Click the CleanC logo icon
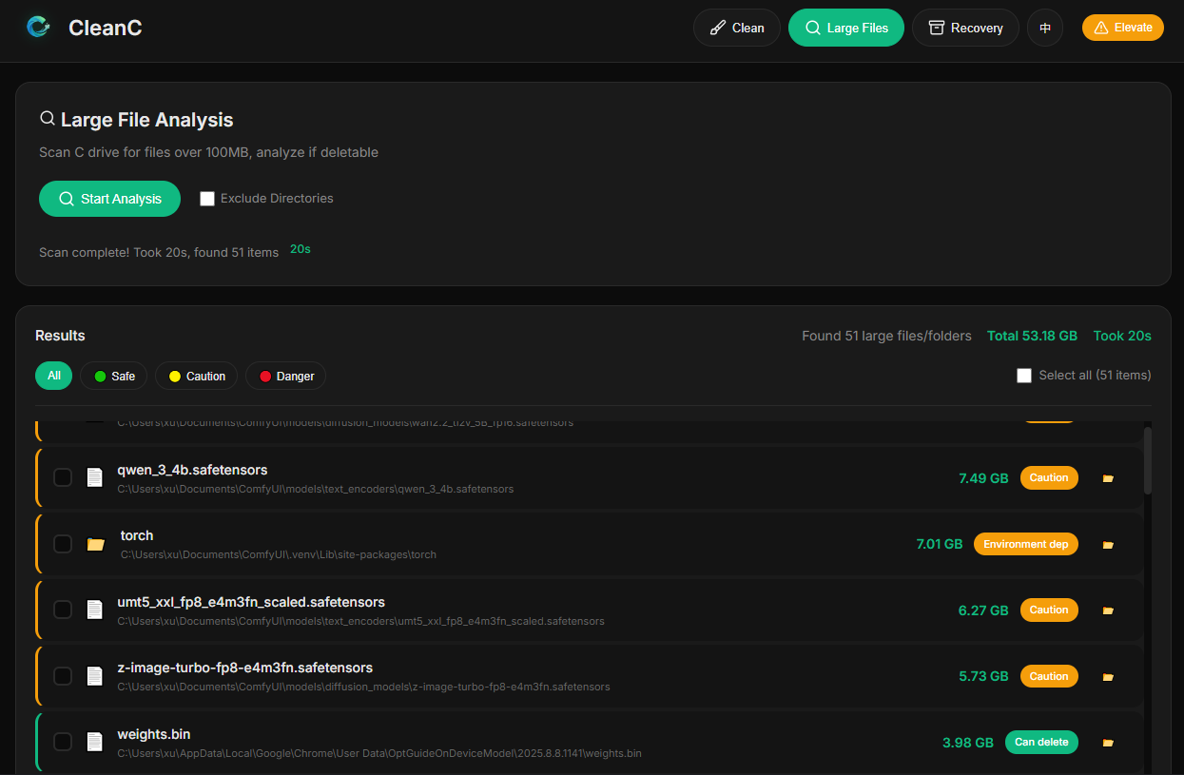The height and width of the screenshot is (775, 1184). click(x=39, y=28)
